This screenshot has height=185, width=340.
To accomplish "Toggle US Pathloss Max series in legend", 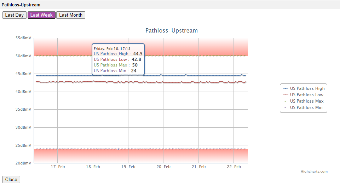I will (306, 101).
